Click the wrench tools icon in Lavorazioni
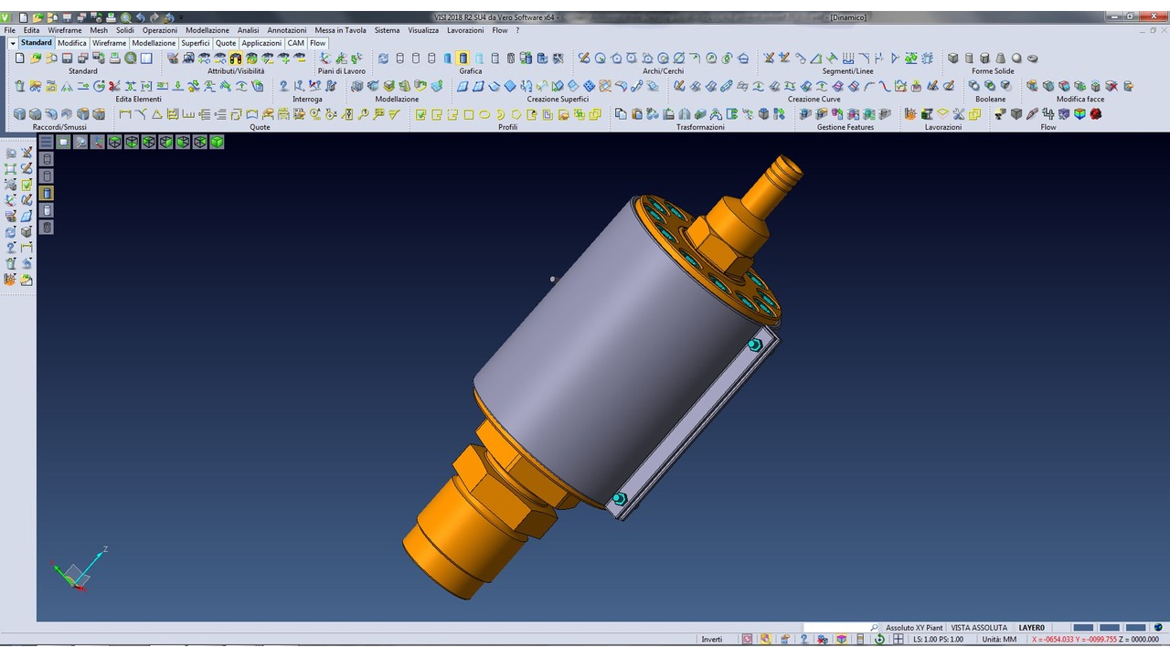Screen dimensions: 1170x658 point(959,114)
